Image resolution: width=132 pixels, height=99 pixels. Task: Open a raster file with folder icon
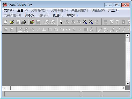coord(12,22)
